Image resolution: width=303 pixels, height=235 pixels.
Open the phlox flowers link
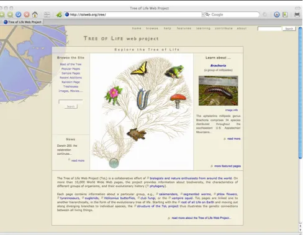[x=227, y=194]
